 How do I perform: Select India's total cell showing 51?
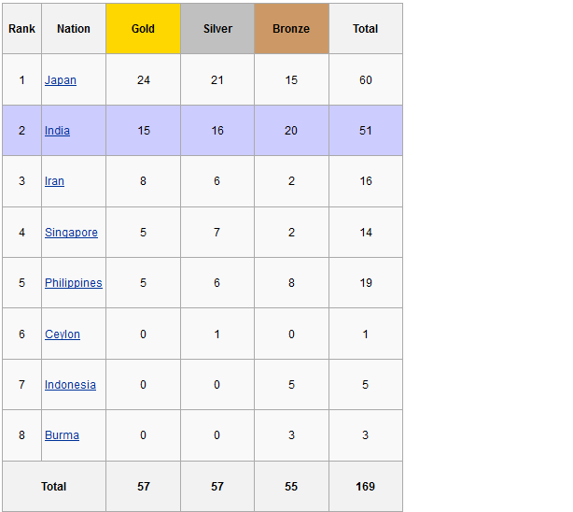click(x=366, y=131)
